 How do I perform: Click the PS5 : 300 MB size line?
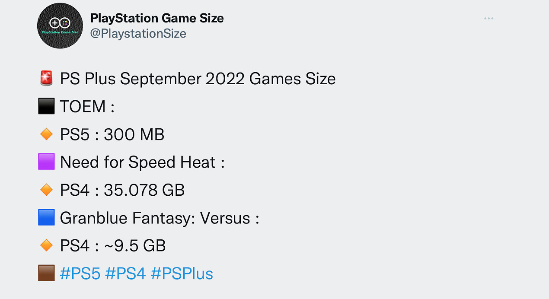click(112, 134)
